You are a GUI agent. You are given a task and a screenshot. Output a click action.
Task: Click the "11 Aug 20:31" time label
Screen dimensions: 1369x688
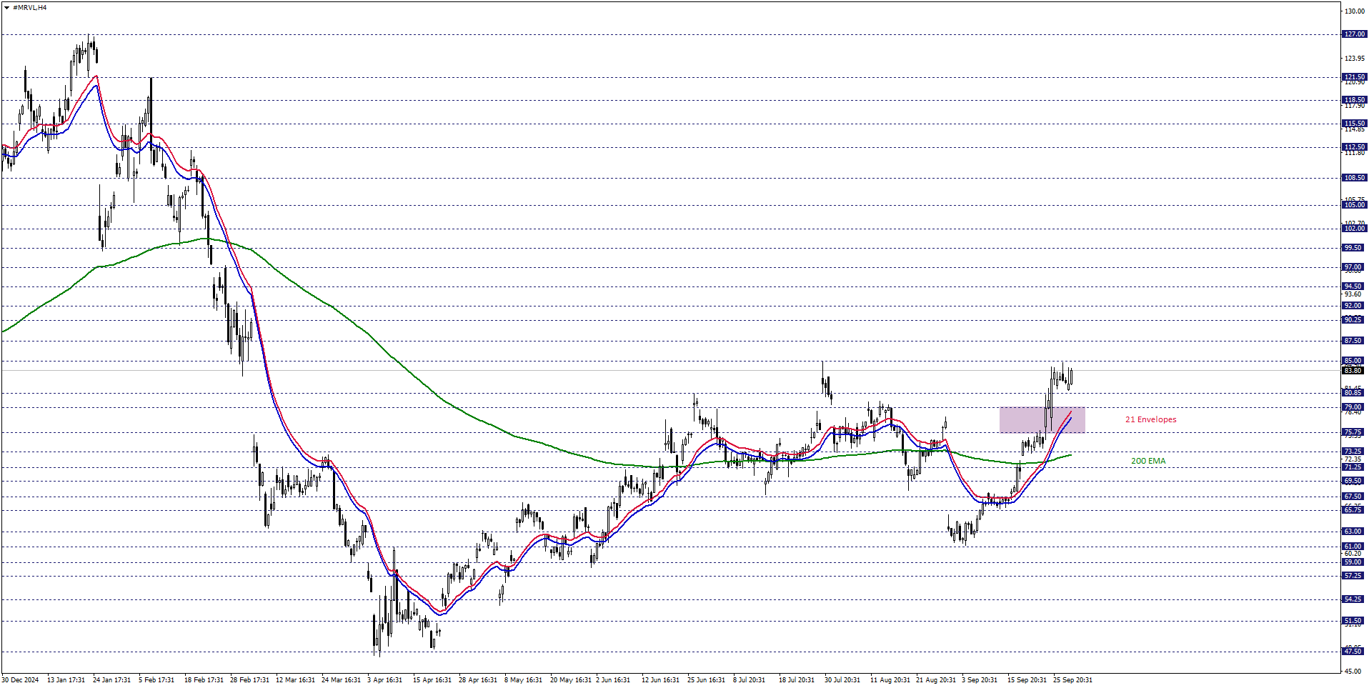(890, 680)
